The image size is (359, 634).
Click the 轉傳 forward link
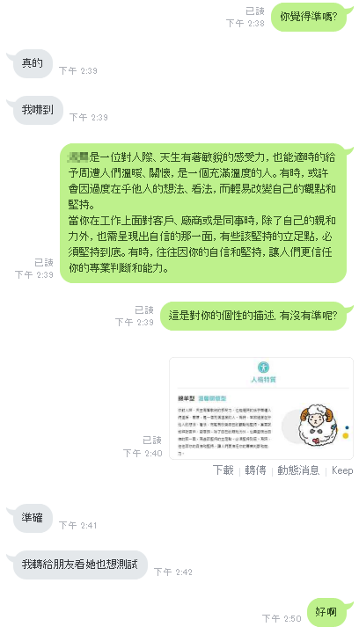click(x=255, y=470)
